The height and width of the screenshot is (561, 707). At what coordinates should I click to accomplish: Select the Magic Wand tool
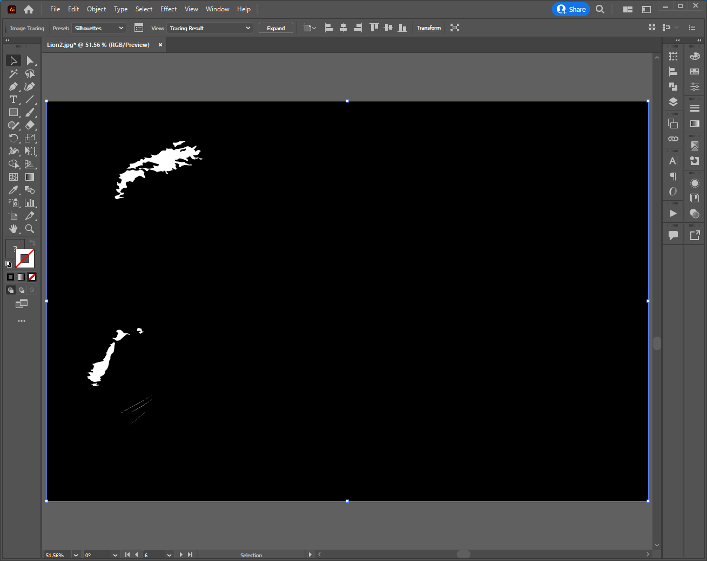coord(14,73)
